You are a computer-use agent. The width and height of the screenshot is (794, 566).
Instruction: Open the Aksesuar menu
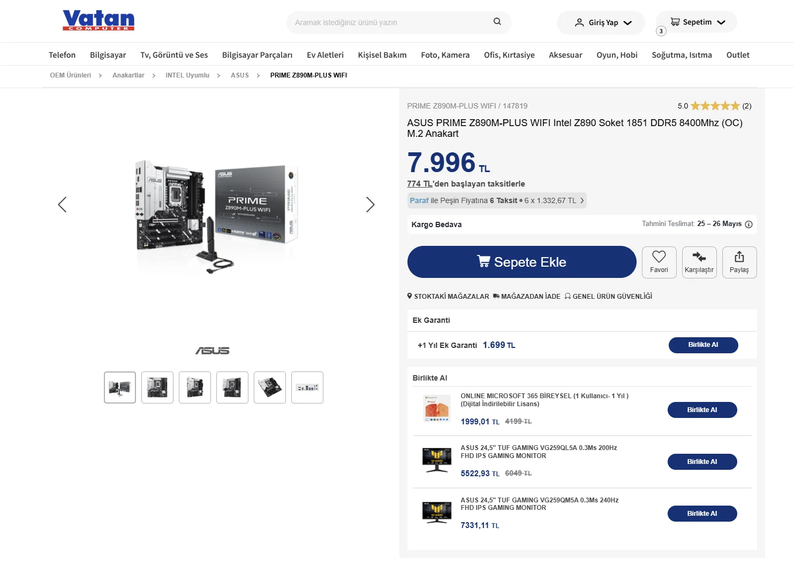[x=565, y=55]
